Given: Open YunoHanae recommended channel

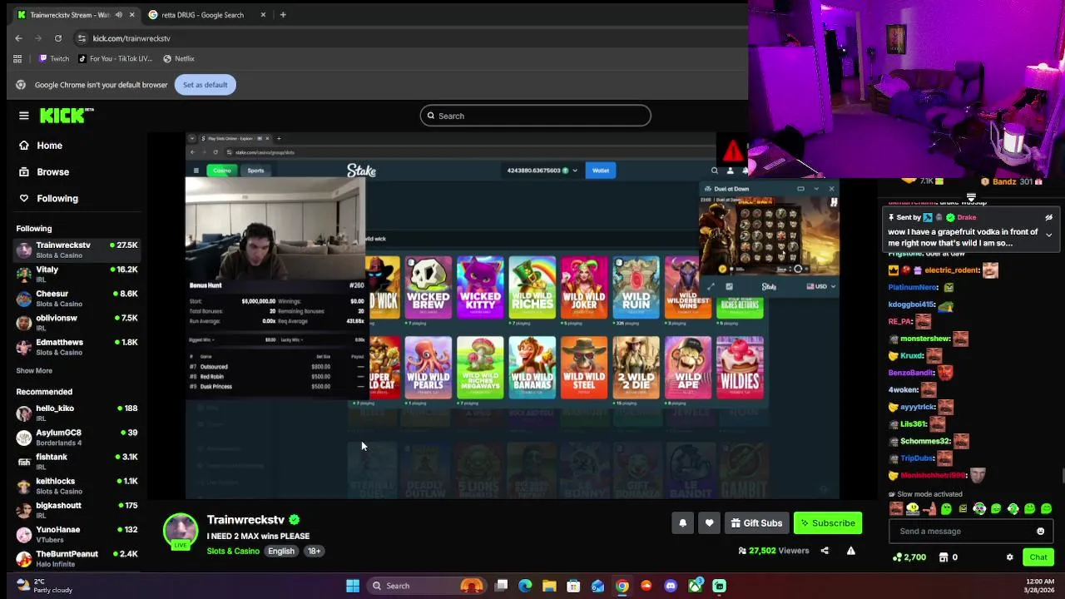Looking at the screenshot, I should [x=77, y=533].
